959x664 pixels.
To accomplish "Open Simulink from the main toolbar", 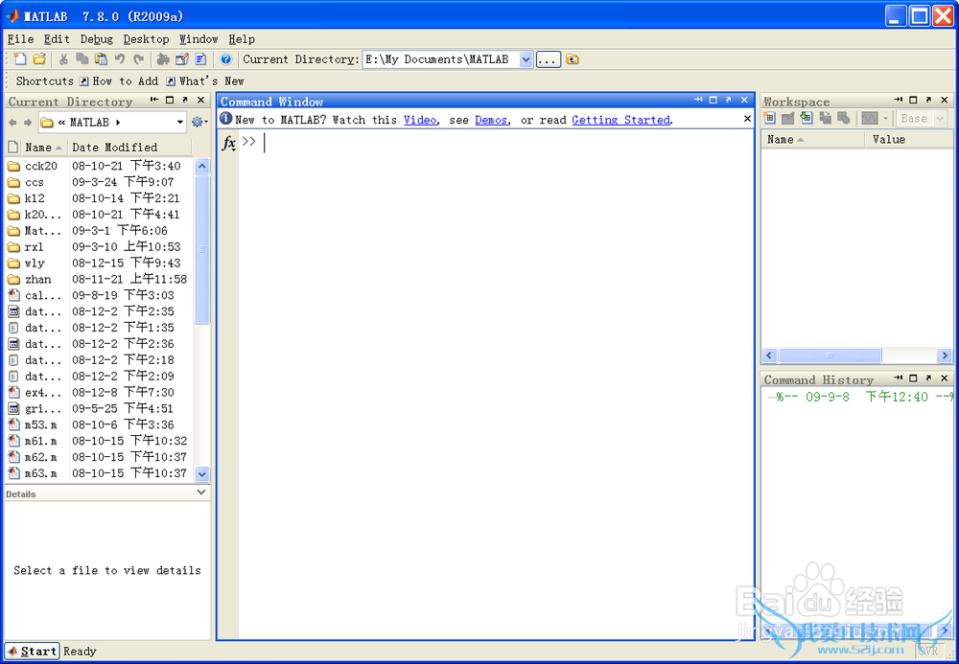I will 163,59.
